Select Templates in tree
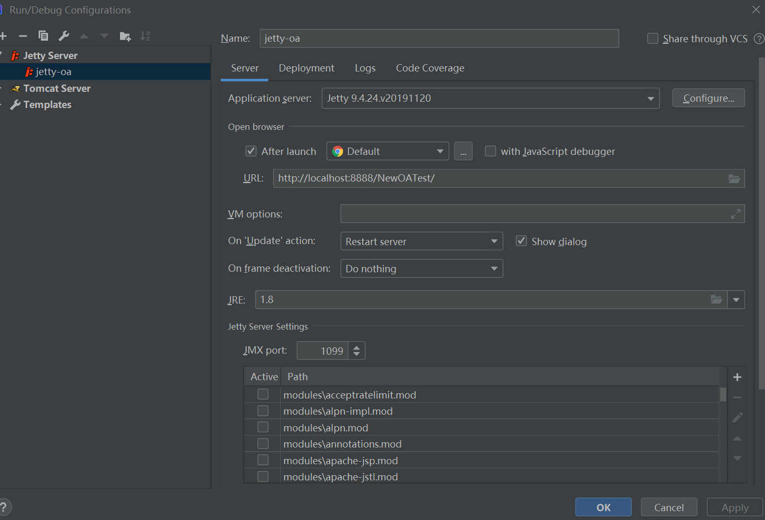765x520 pixels. [x=47, y=104]
